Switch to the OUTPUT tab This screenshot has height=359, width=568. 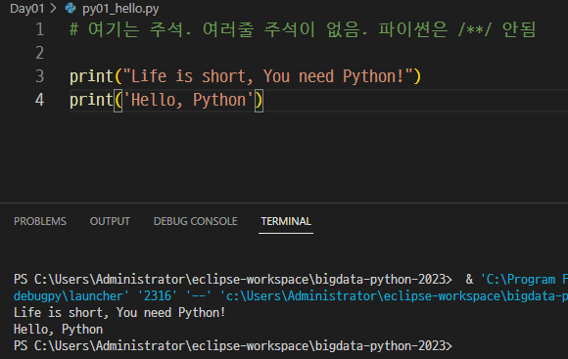coord(110,221)
